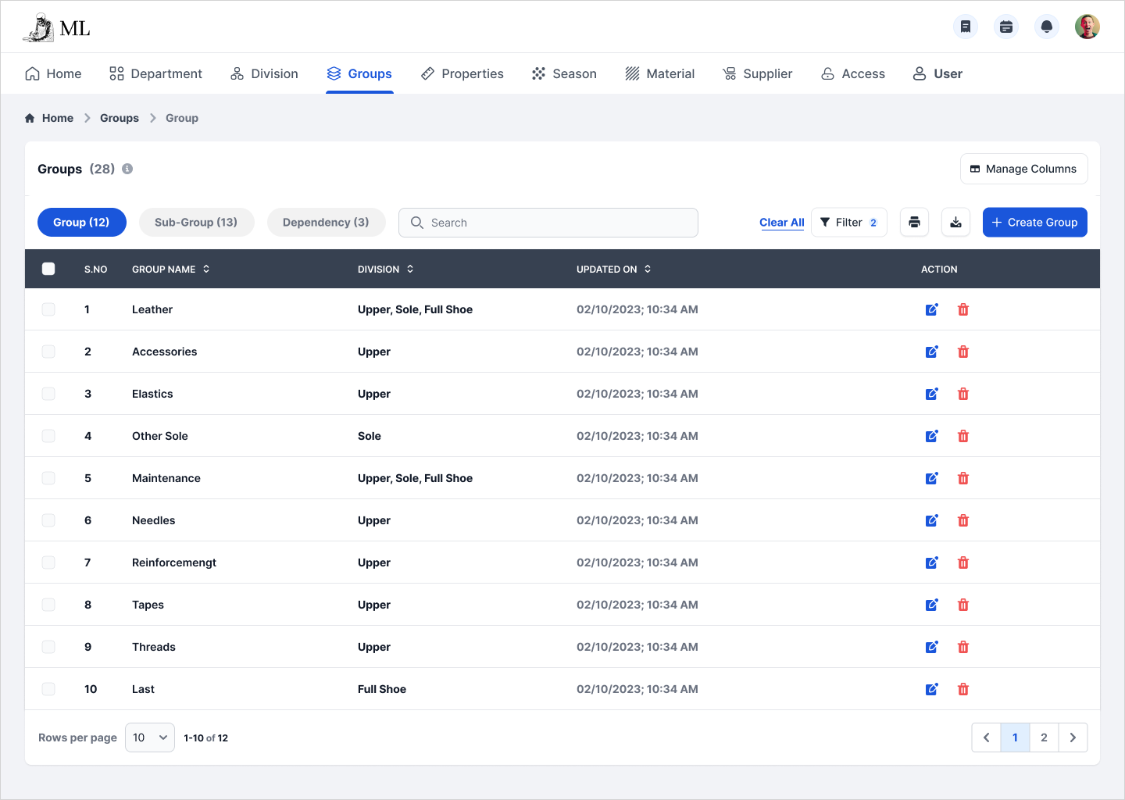
Task: Edit the Needles group
Action: pyautogui.click(x=932, y=520)
